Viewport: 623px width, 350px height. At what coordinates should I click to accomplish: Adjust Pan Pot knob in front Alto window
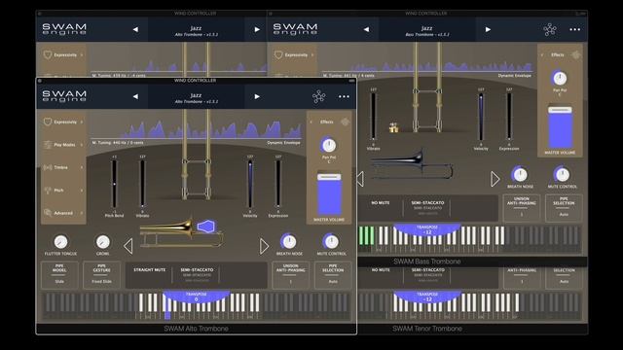(x=329, y=146)
